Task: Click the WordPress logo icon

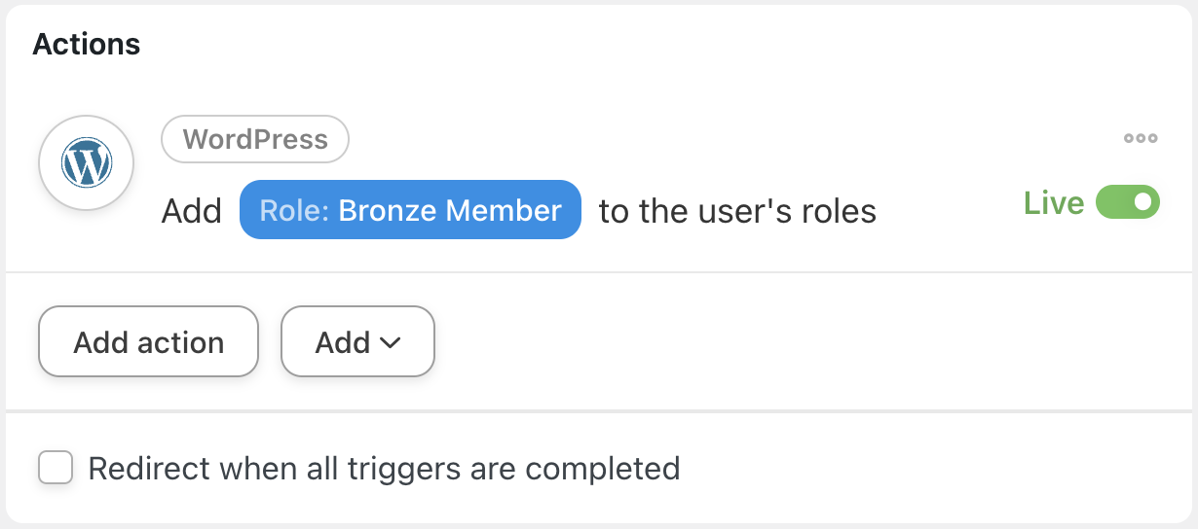Action: [x=87, y=162]
